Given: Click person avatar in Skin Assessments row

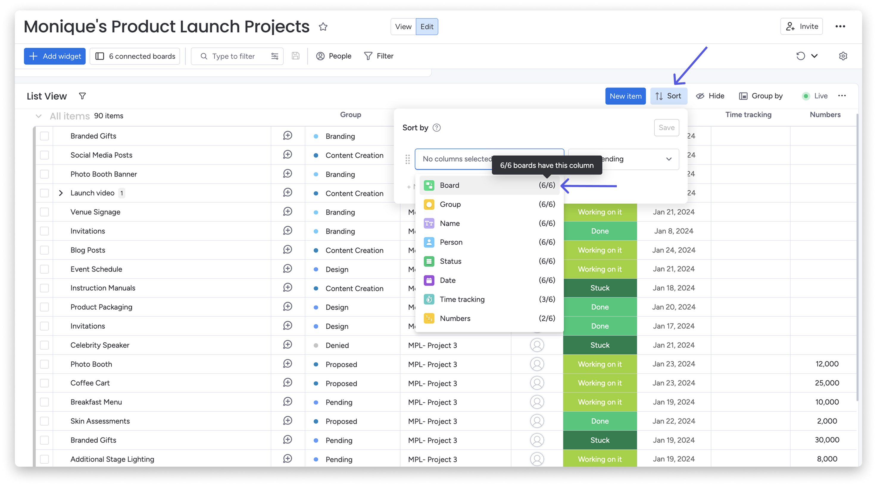Looking at the screenshot, I should click(537, 421).
